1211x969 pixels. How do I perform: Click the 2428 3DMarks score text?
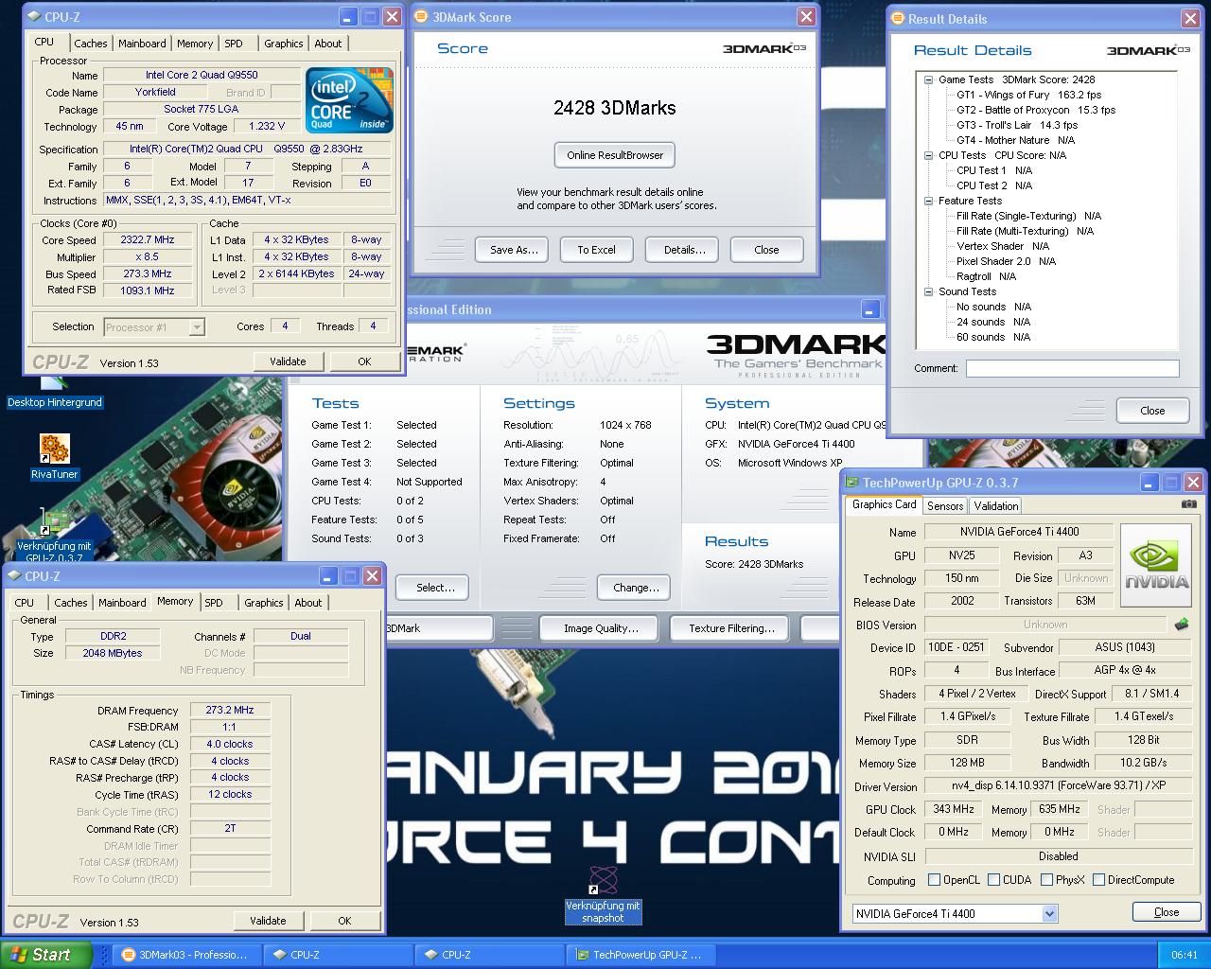coord(615,108)
